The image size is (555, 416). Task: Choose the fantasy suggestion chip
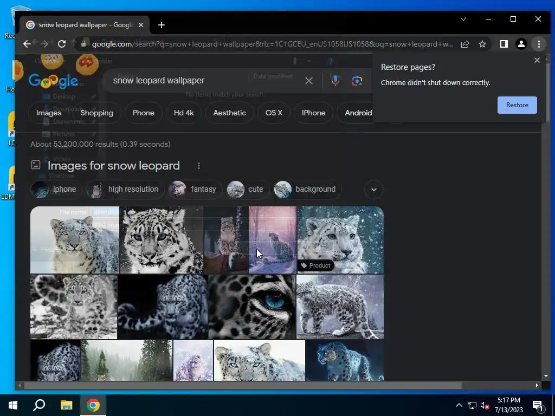click(195, 189)
